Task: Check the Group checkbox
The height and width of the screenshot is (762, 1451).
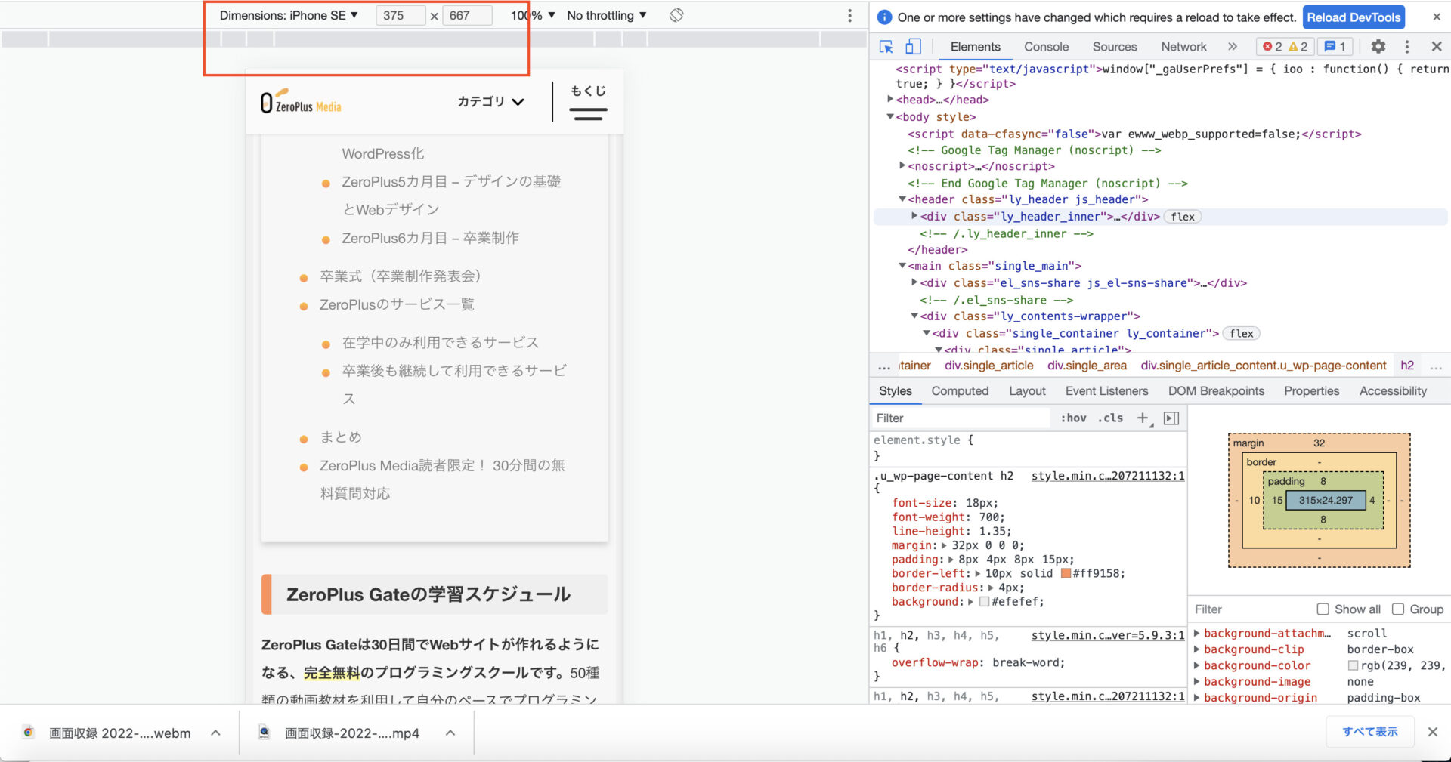Action: [1398, 609]
